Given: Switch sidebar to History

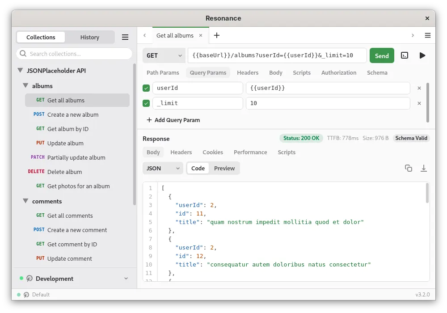Looking at the screenshot, I should coord(90,38).
